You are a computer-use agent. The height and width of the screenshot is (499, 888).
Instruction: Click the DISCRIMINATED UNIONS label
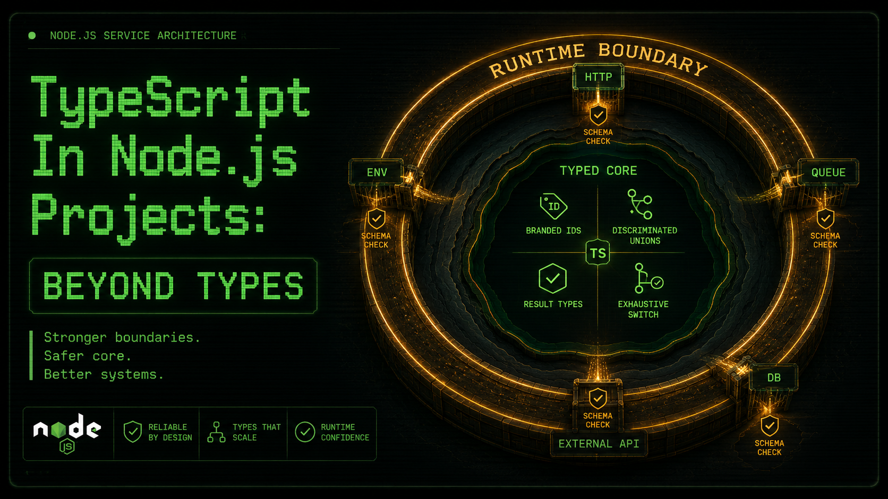pos(645,235)
